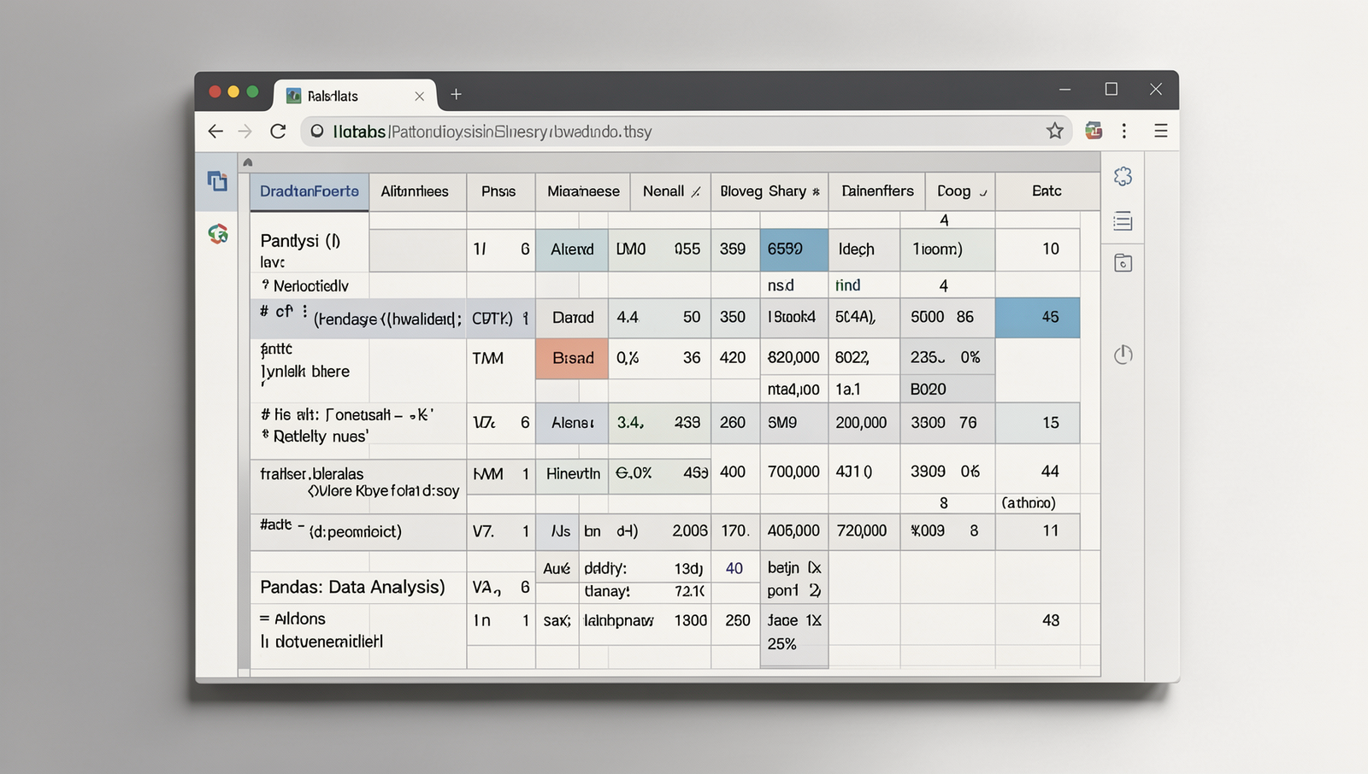Click the Alterd cell
Image resolution: width=1368 pixels, height=774 pixels.
572,249
